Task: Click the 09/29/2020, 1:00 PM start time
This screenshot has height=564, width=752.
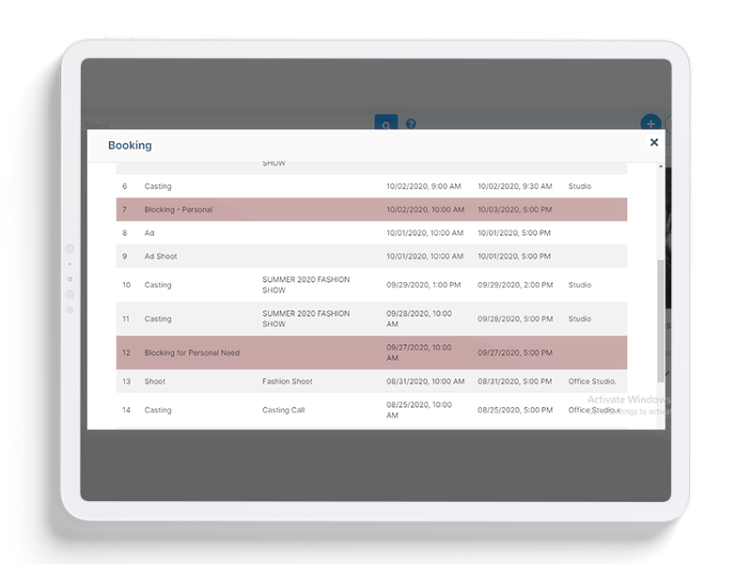Action: 423,285
